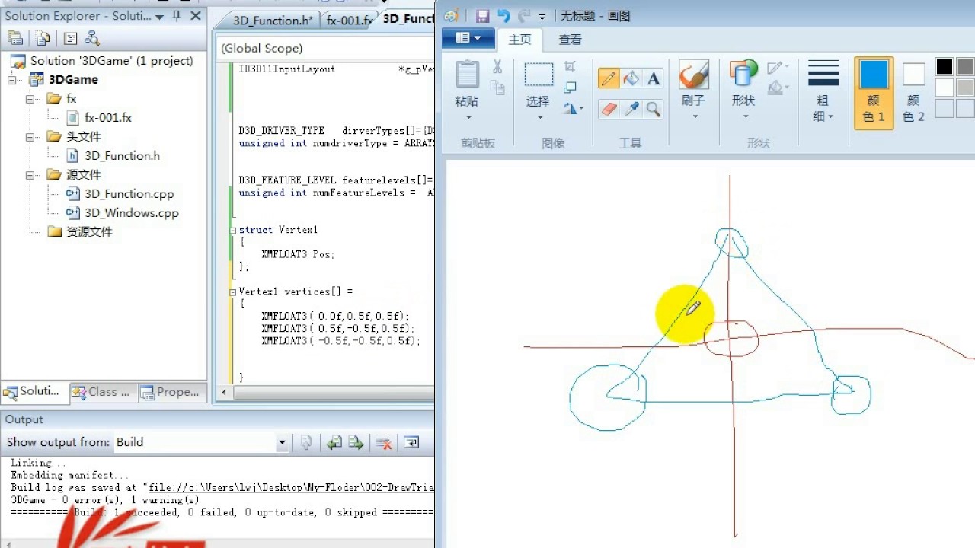Screen dimensions: 975x548
Task: Select Color 2 (颜色 2) white swatch button
Action: [913, 92]
